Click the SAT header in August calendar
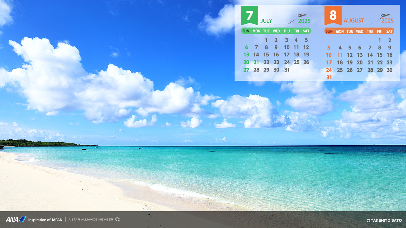 pyautogui.click(x=390, y=31)
